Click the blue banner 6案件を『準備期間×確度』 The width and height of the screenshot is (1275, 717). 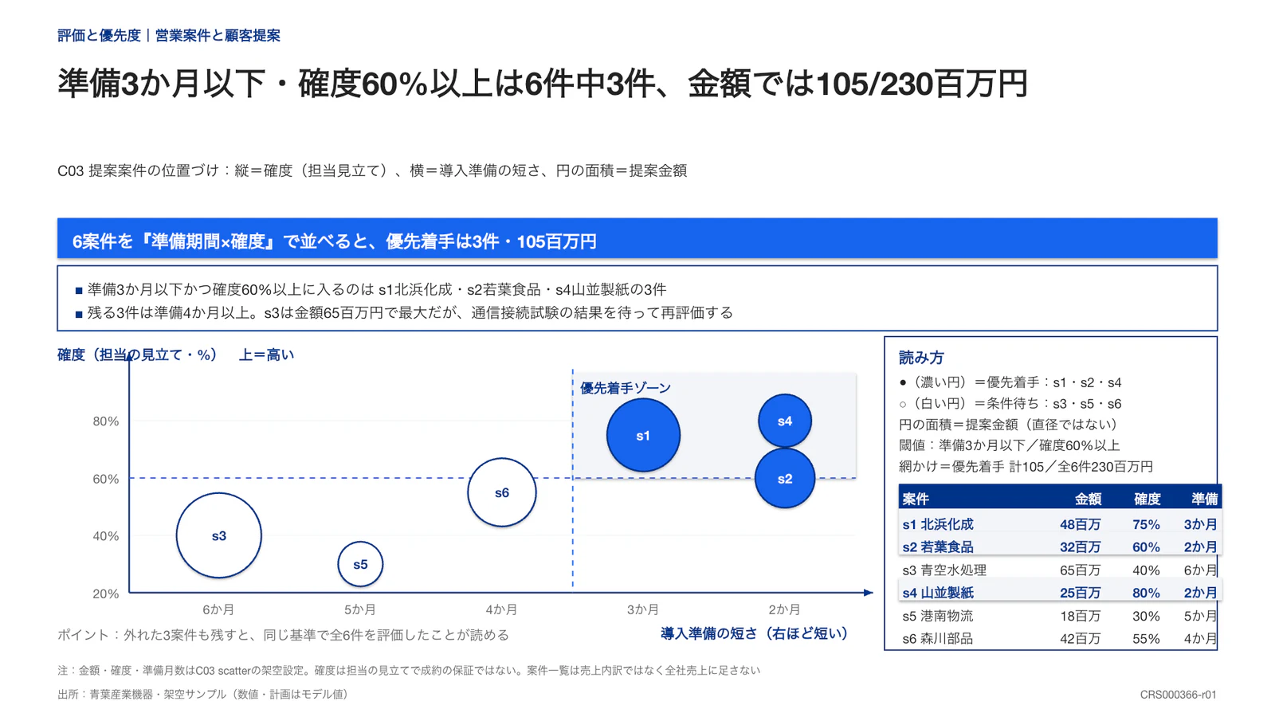click(x=637, y=239)
